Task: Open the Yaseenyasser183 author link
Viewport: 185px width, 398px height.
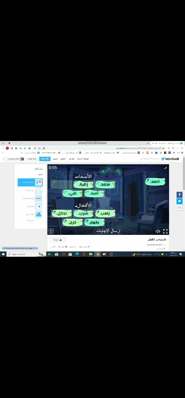Action: [x=154, y=245]
